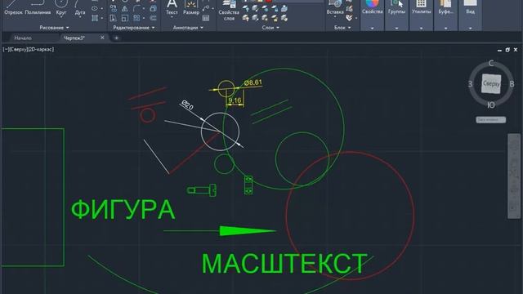The height and width of the screenshot is (294, 523).
Task: Expand the Блок panel title
Action: pos(342,28)
